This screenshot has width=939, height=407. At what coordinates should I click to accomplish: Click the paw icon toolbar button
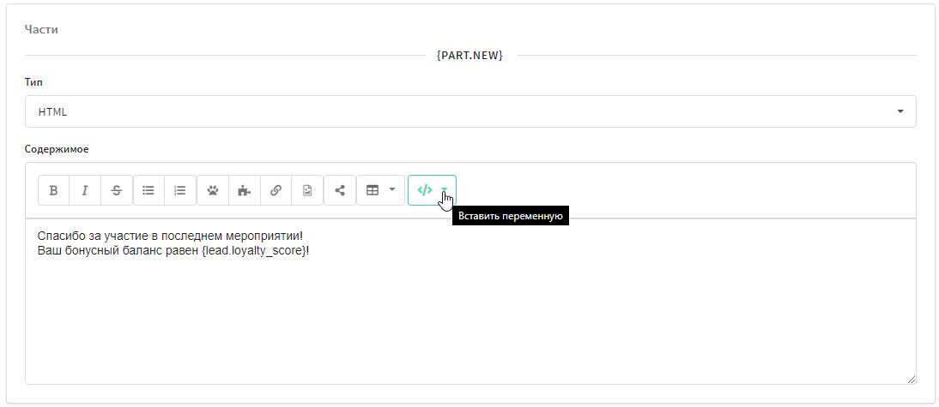[x=213, y=190]
